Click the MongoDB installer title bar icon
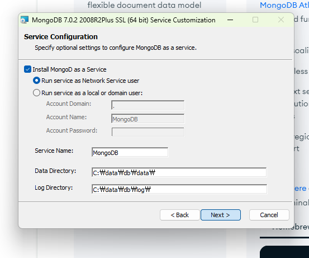 point(25,20)
